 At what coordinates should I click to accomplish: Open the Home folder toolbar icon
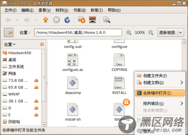click(81, 19)
